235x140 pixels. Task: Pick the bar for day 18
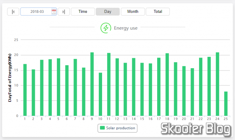coord(167,85)
